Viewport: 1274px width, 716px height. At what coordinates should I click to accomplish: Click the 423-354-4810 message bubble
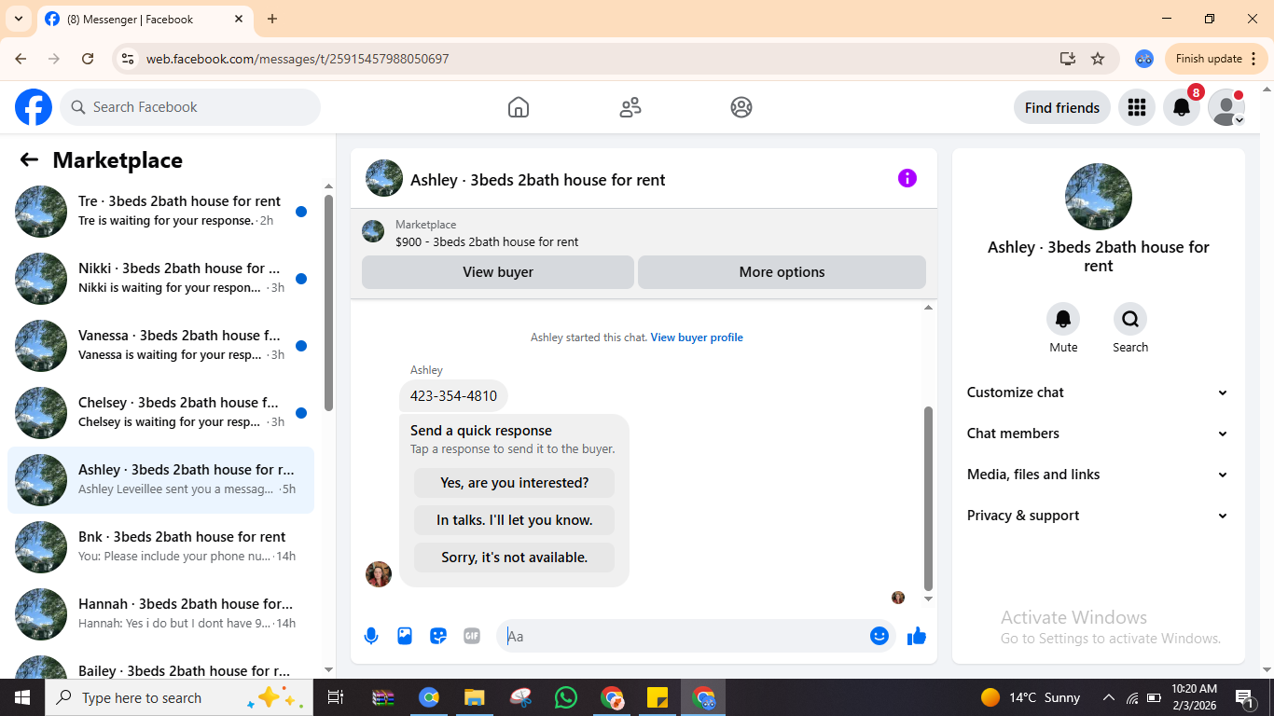point(453,396)
